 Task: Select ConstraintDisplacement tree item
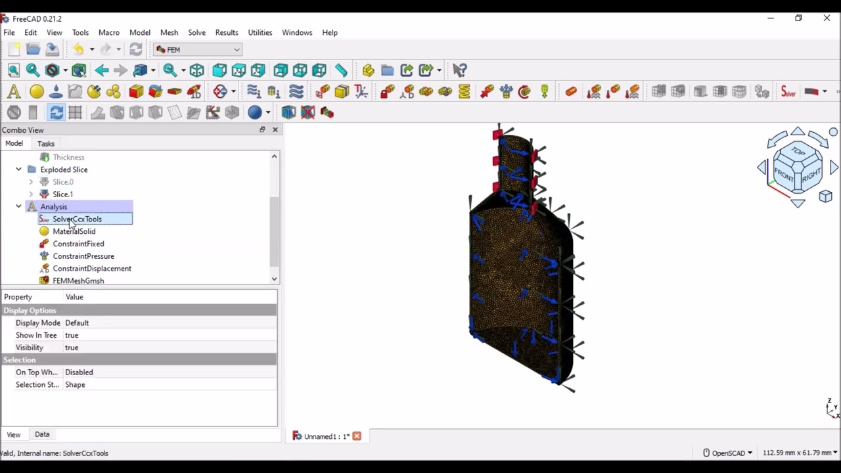(x=92, y=269)
